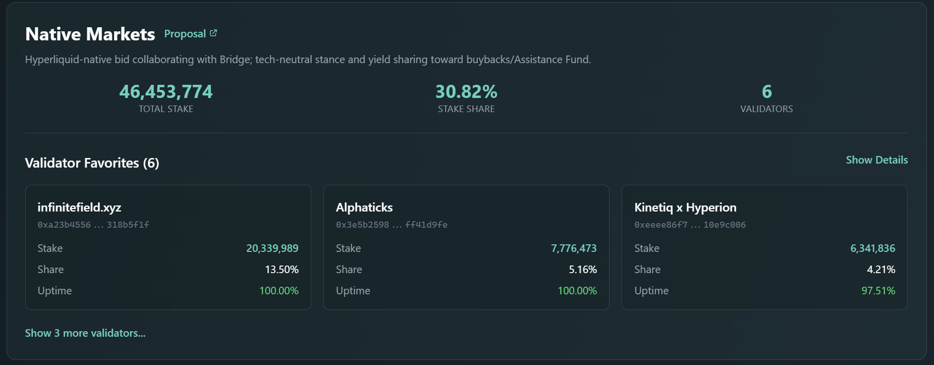This screenshot has height=365, width=934.
Task: Click the Native Markets heading
Action: (x=90, y=33)
